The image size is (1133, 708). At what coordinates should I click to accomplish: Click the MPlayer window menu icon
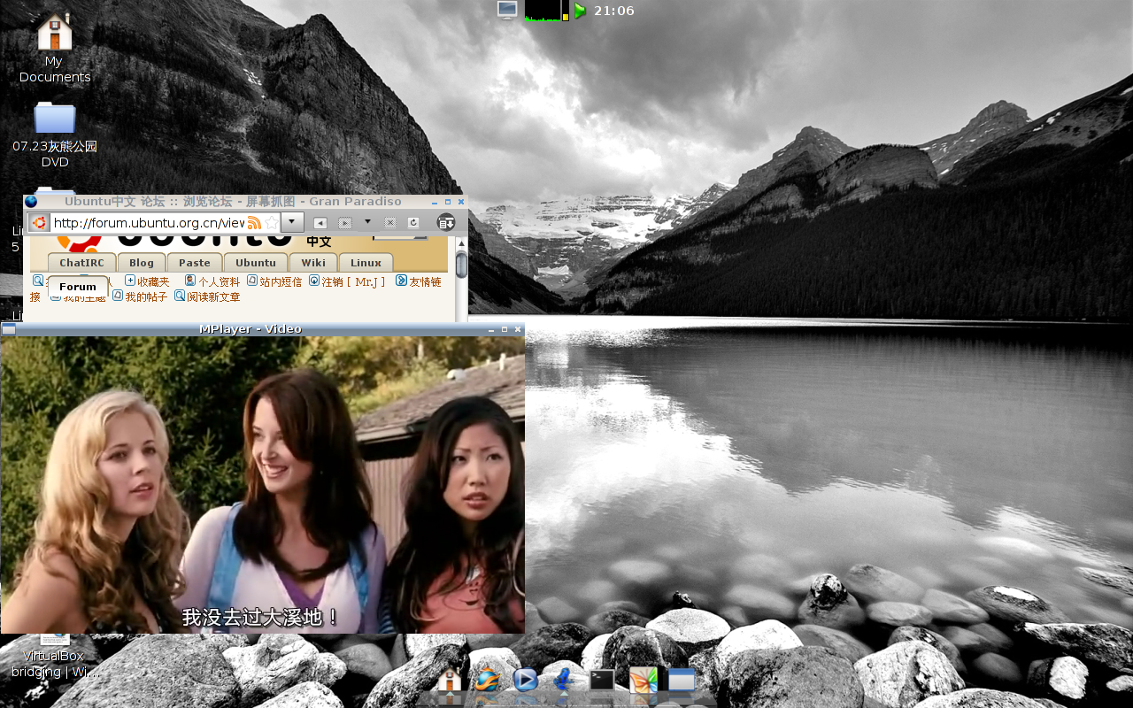click(x=8, y=329)
